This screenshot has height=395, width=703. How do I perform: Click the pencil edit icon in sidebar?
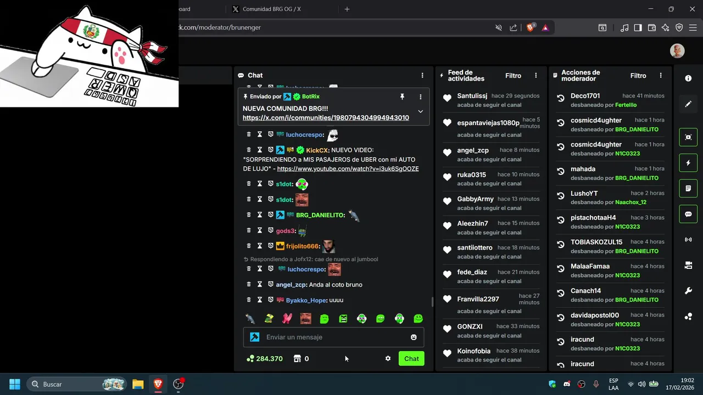click(x=688, y=104)
